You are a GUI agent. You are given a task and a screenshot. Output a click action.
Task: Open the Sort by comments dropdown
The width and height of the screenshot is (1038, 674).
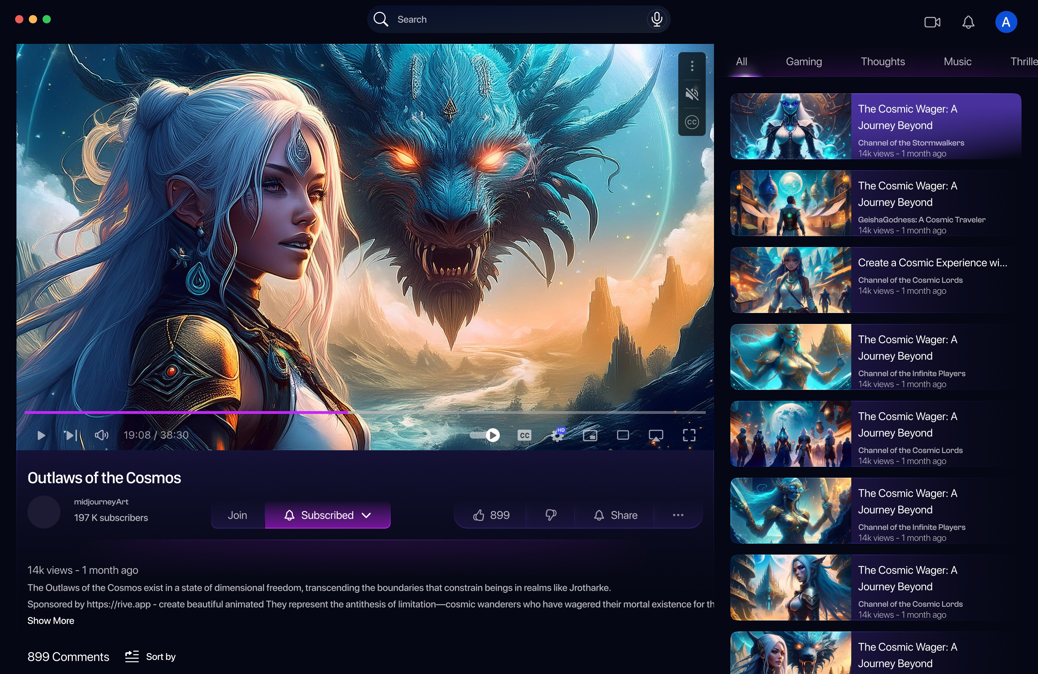tap(150, 657)
